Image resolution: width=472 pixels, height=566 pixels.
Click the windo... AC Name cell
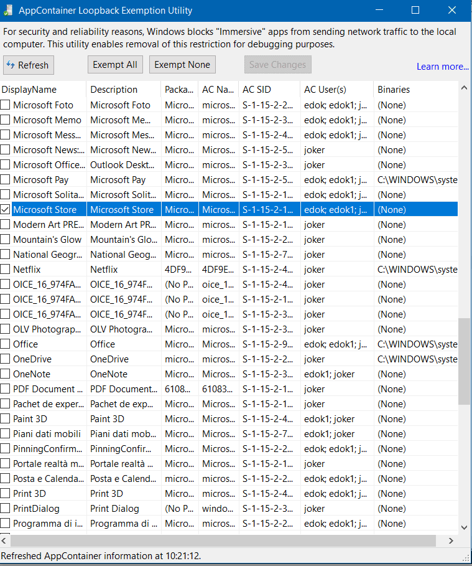218,509
